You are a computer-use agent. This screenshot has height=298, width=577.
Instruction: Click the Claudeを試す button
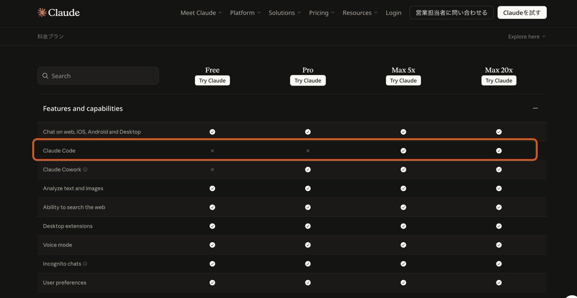(522, 12)
